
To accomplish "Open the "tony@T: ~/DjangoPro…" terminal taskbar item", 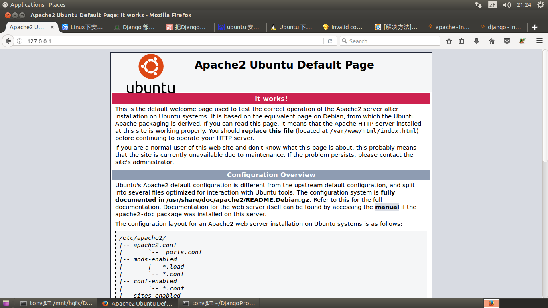I will click(219, 304).
